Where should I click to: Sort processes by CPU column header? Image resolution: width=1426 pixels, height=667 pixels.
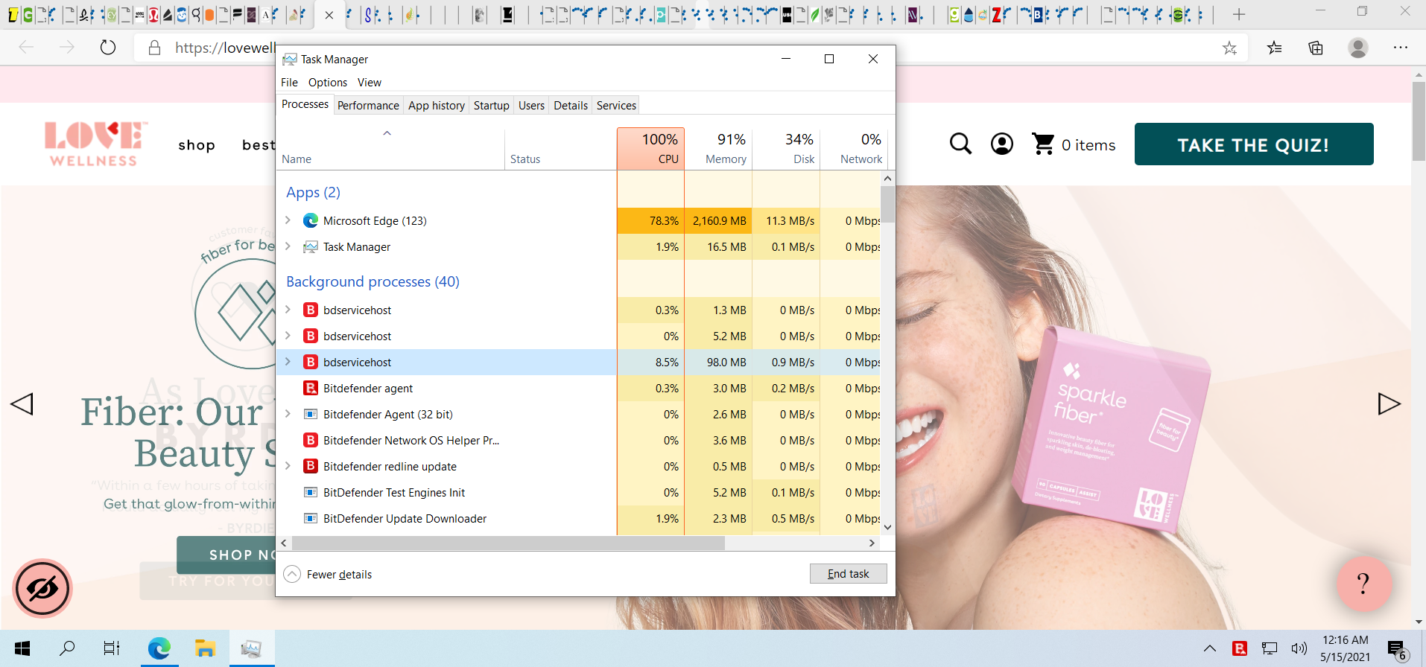pyautogui.click(x=650, y=148)
